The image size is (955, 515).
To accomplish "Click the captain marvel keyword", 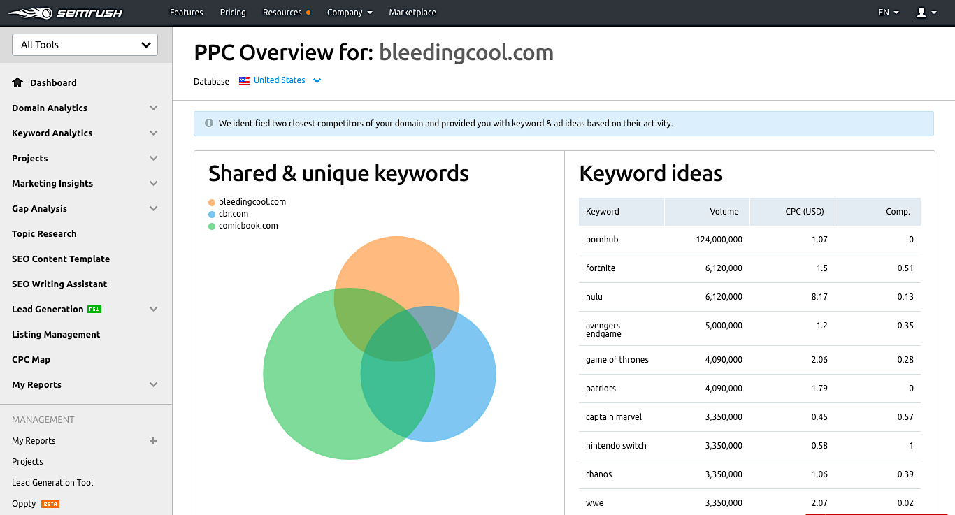I will tap(614, 417).
